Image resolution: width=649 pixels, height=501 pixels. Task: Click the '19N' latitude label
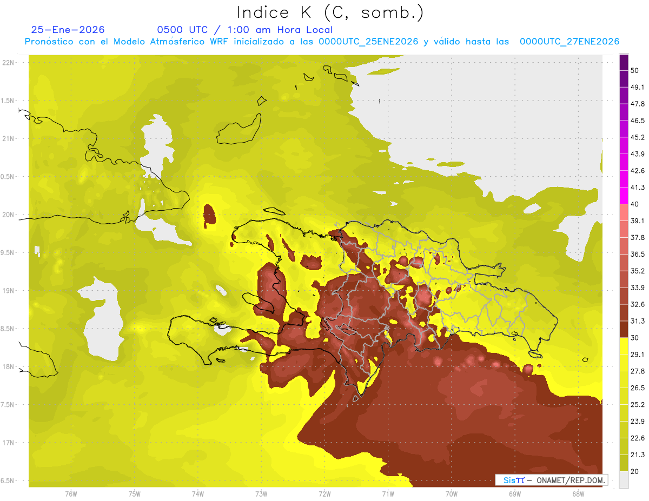(9, 290)
